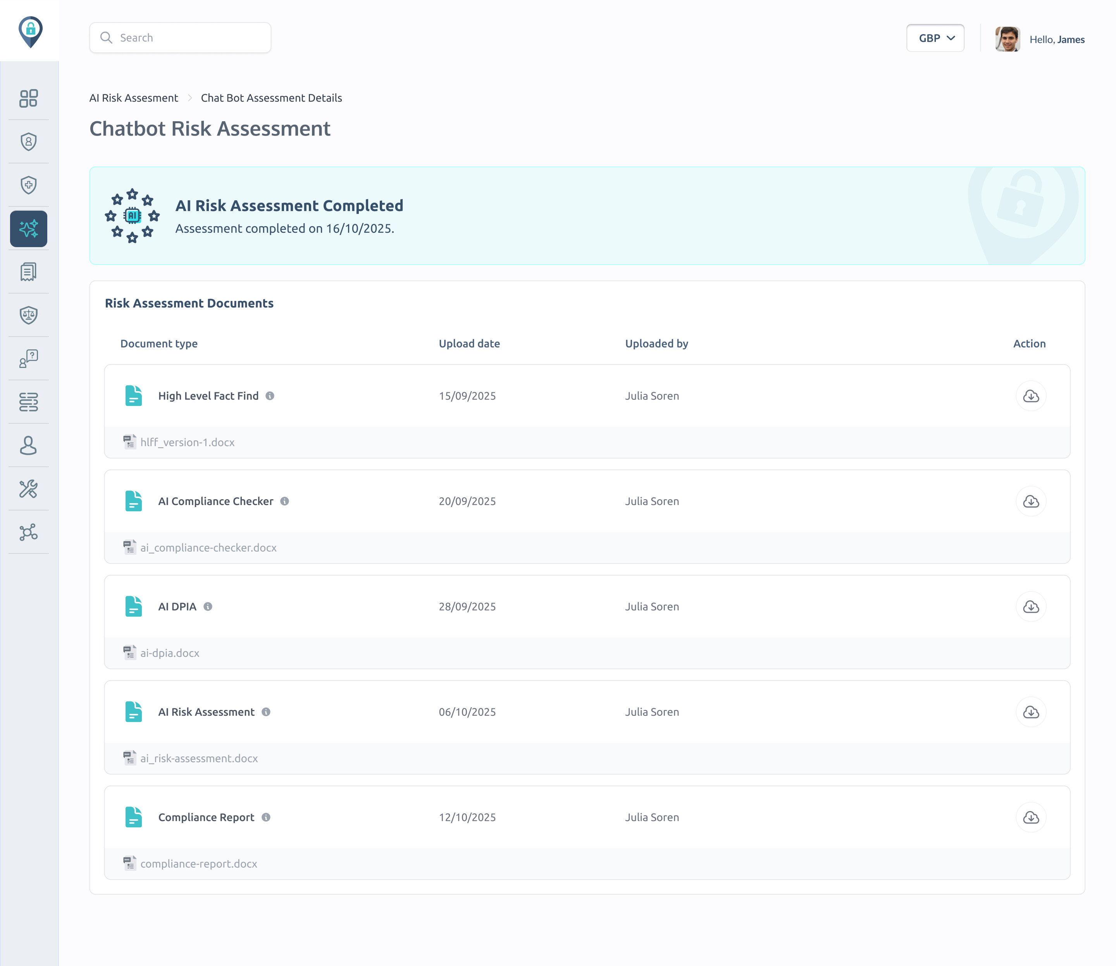Viewport: 1116px width, 966px height.
Task: Click the Search input field
Action: click(180, 38)
